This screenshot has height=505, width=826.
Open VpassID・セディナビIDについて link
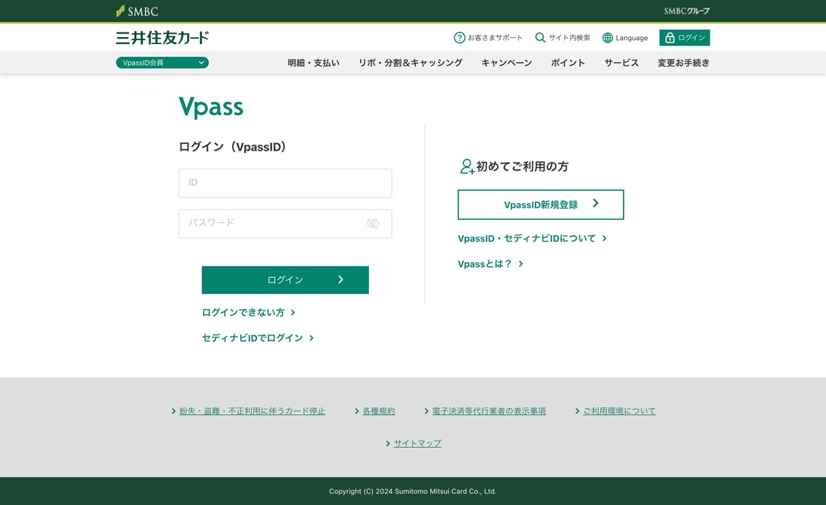527,239
